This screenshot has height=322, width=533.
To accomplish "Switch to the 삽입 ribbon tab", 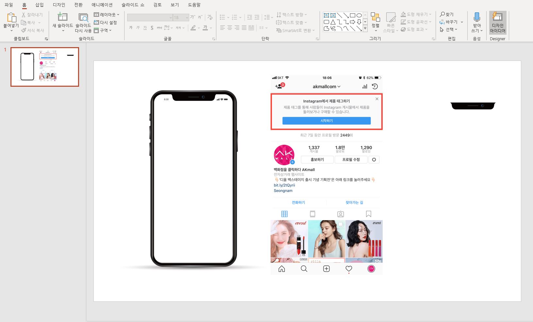I will tap(40, 5).
